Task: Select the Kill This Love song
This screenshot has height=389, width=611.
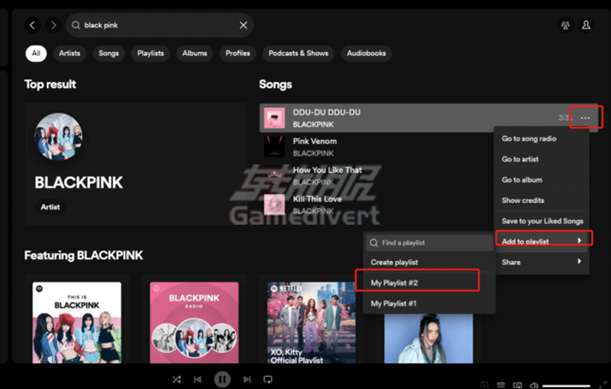Action: (317, 199)
